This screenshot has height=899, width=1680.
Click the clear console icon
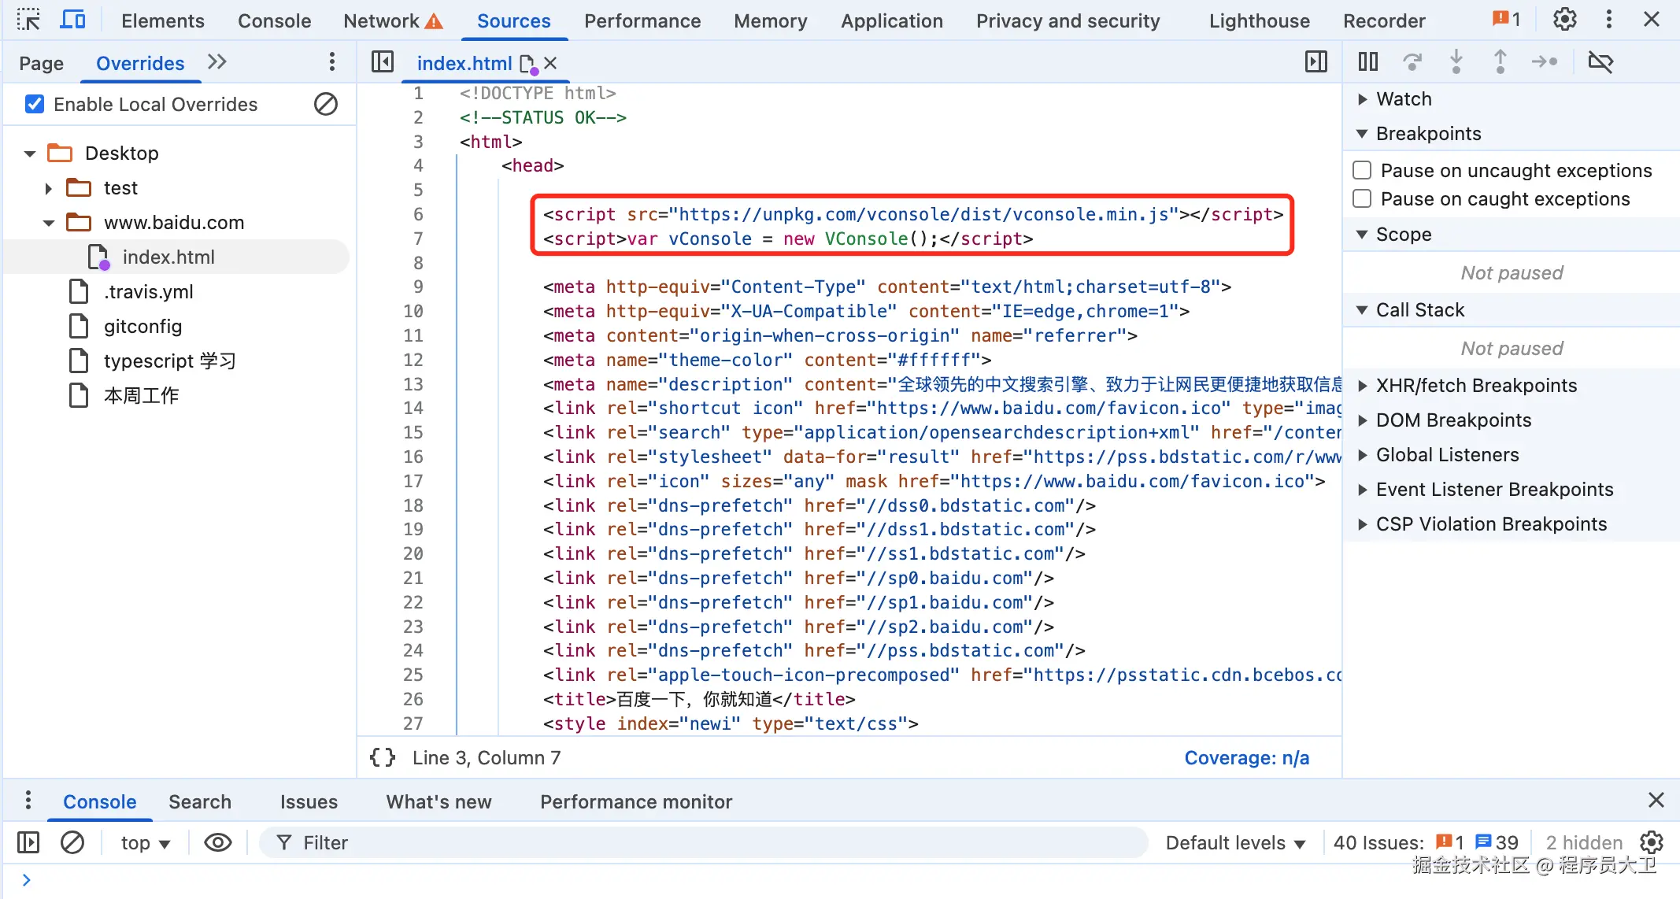tap(72, 842)
